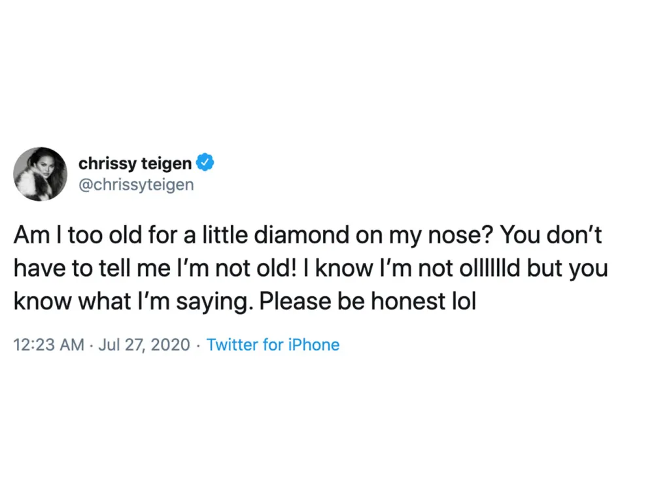This screenshot has height=503, width=654.
Task: Click the 12:23 AM time text
Action: pyautogui.click(x=48, y=345)
